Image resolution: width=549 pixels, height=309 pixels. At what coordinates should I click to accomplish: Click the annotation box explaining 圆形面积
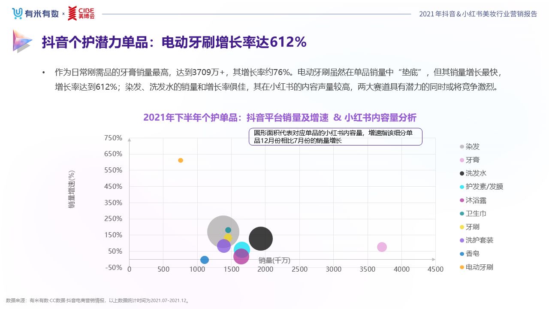[335, 136]
